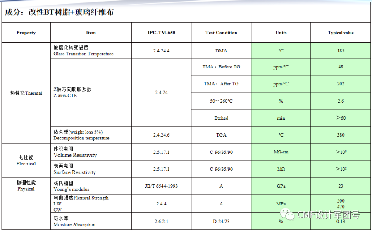Viewport: 372px width, 231px height.
Task: Click the Test Condition column header
Action: pyautogui.click(x=221, y=33)
